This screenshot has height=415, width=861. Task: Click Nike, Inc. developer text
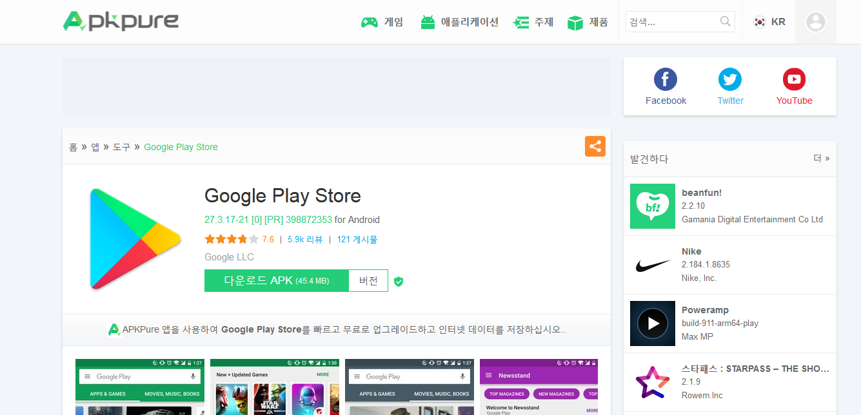pos(699,278)
